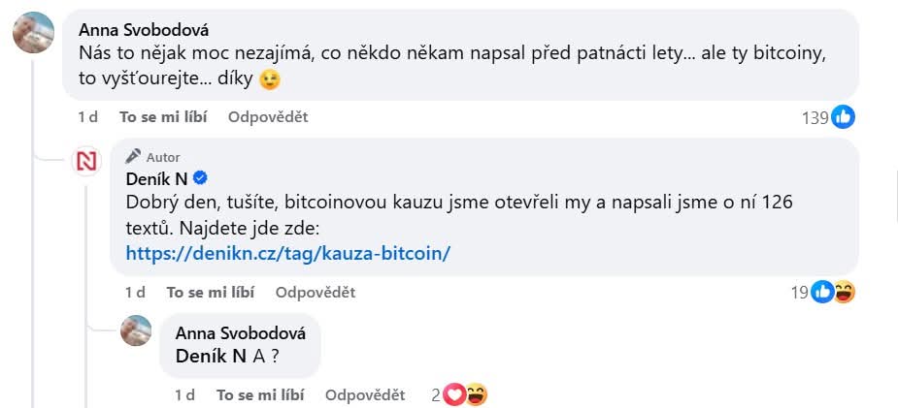Click the blue verified badge next to Deník N

201,178
